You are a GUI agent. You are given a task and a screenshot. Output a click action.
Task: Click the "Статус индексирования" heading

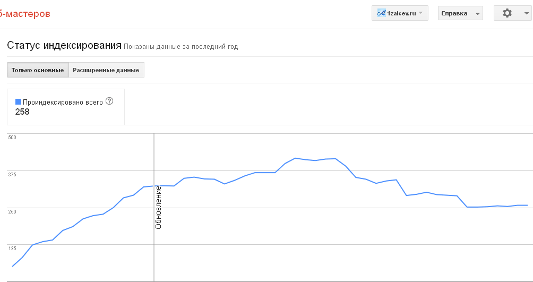(x=64, y=45)
